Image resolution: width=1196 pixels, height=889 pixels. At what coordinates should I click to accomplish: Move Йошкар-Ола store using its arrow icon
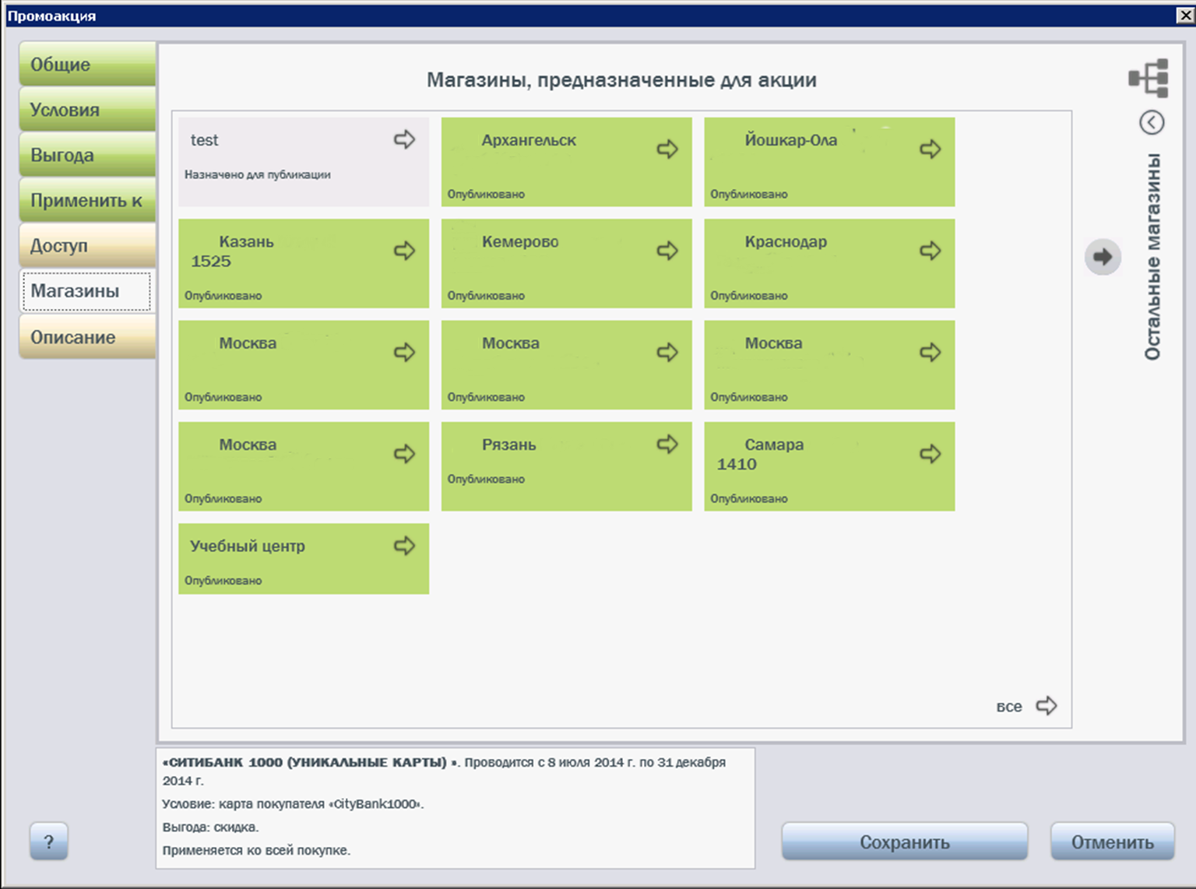[x=930, y=149]
